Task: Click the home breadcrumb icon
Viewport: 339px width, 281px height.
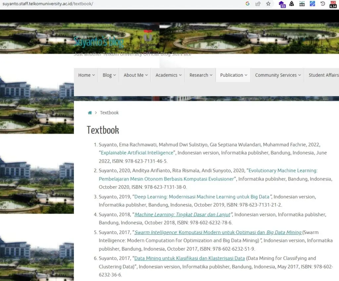Action: pyautogui.click(x=90, y=113)
